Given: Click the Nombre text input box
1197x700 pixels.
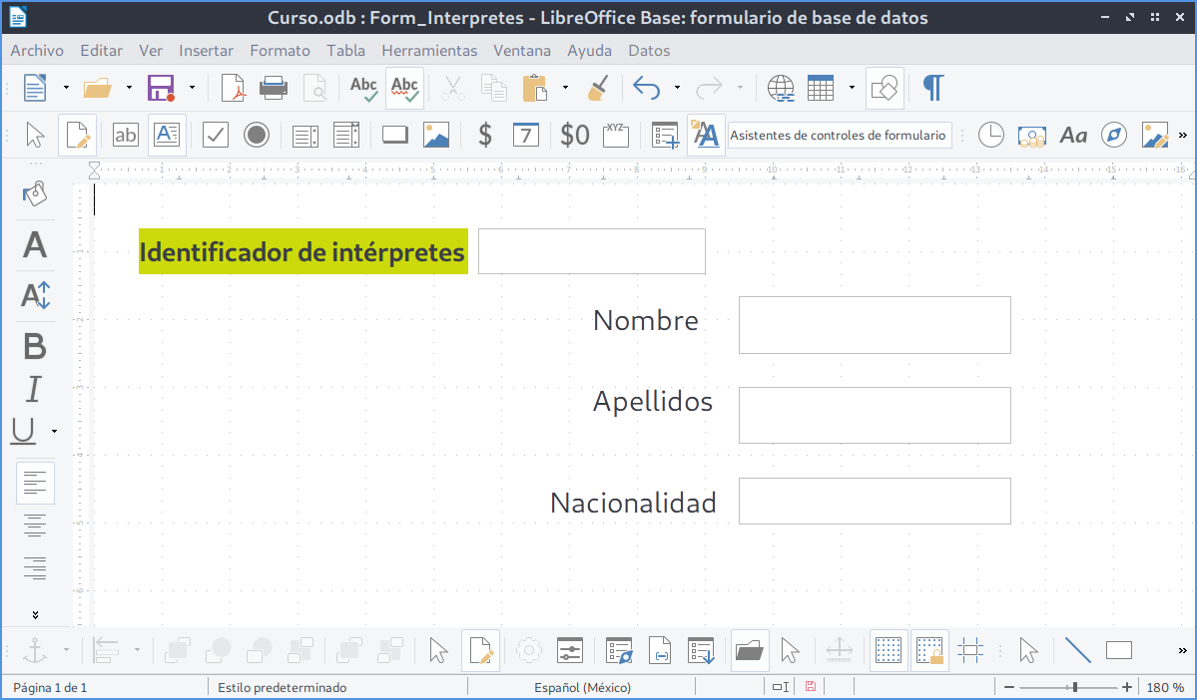Looking at the screenshot, I should click(x=874, y=324).
